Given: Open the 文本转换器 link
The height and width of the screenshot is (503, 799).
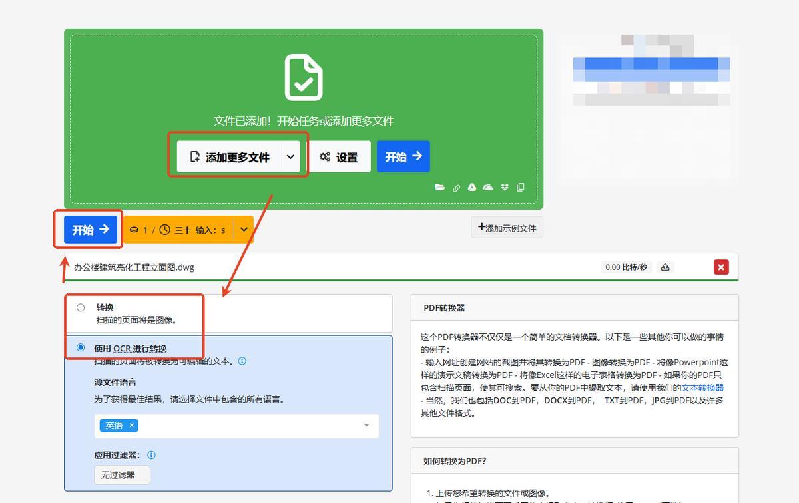Looking at the screenshot, I should (x=702, y=387).
